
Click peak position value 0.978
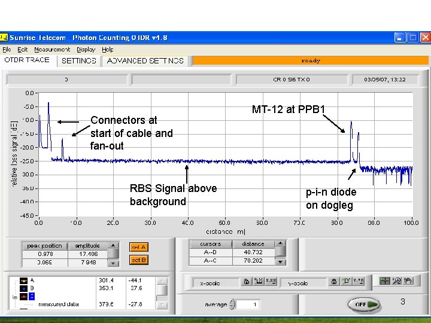click(x=45, y=254)
